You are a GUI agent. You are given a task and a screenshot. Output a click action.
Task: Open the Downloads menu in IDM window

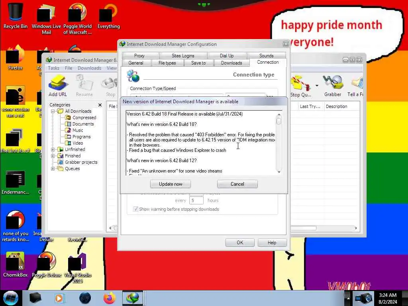(89, 68)
